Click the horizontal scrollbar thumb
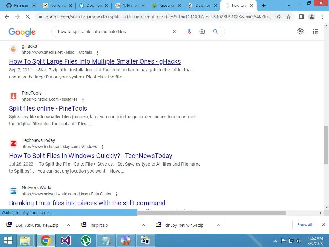This screenshot has width=329, height=247. tap(211, 213)
